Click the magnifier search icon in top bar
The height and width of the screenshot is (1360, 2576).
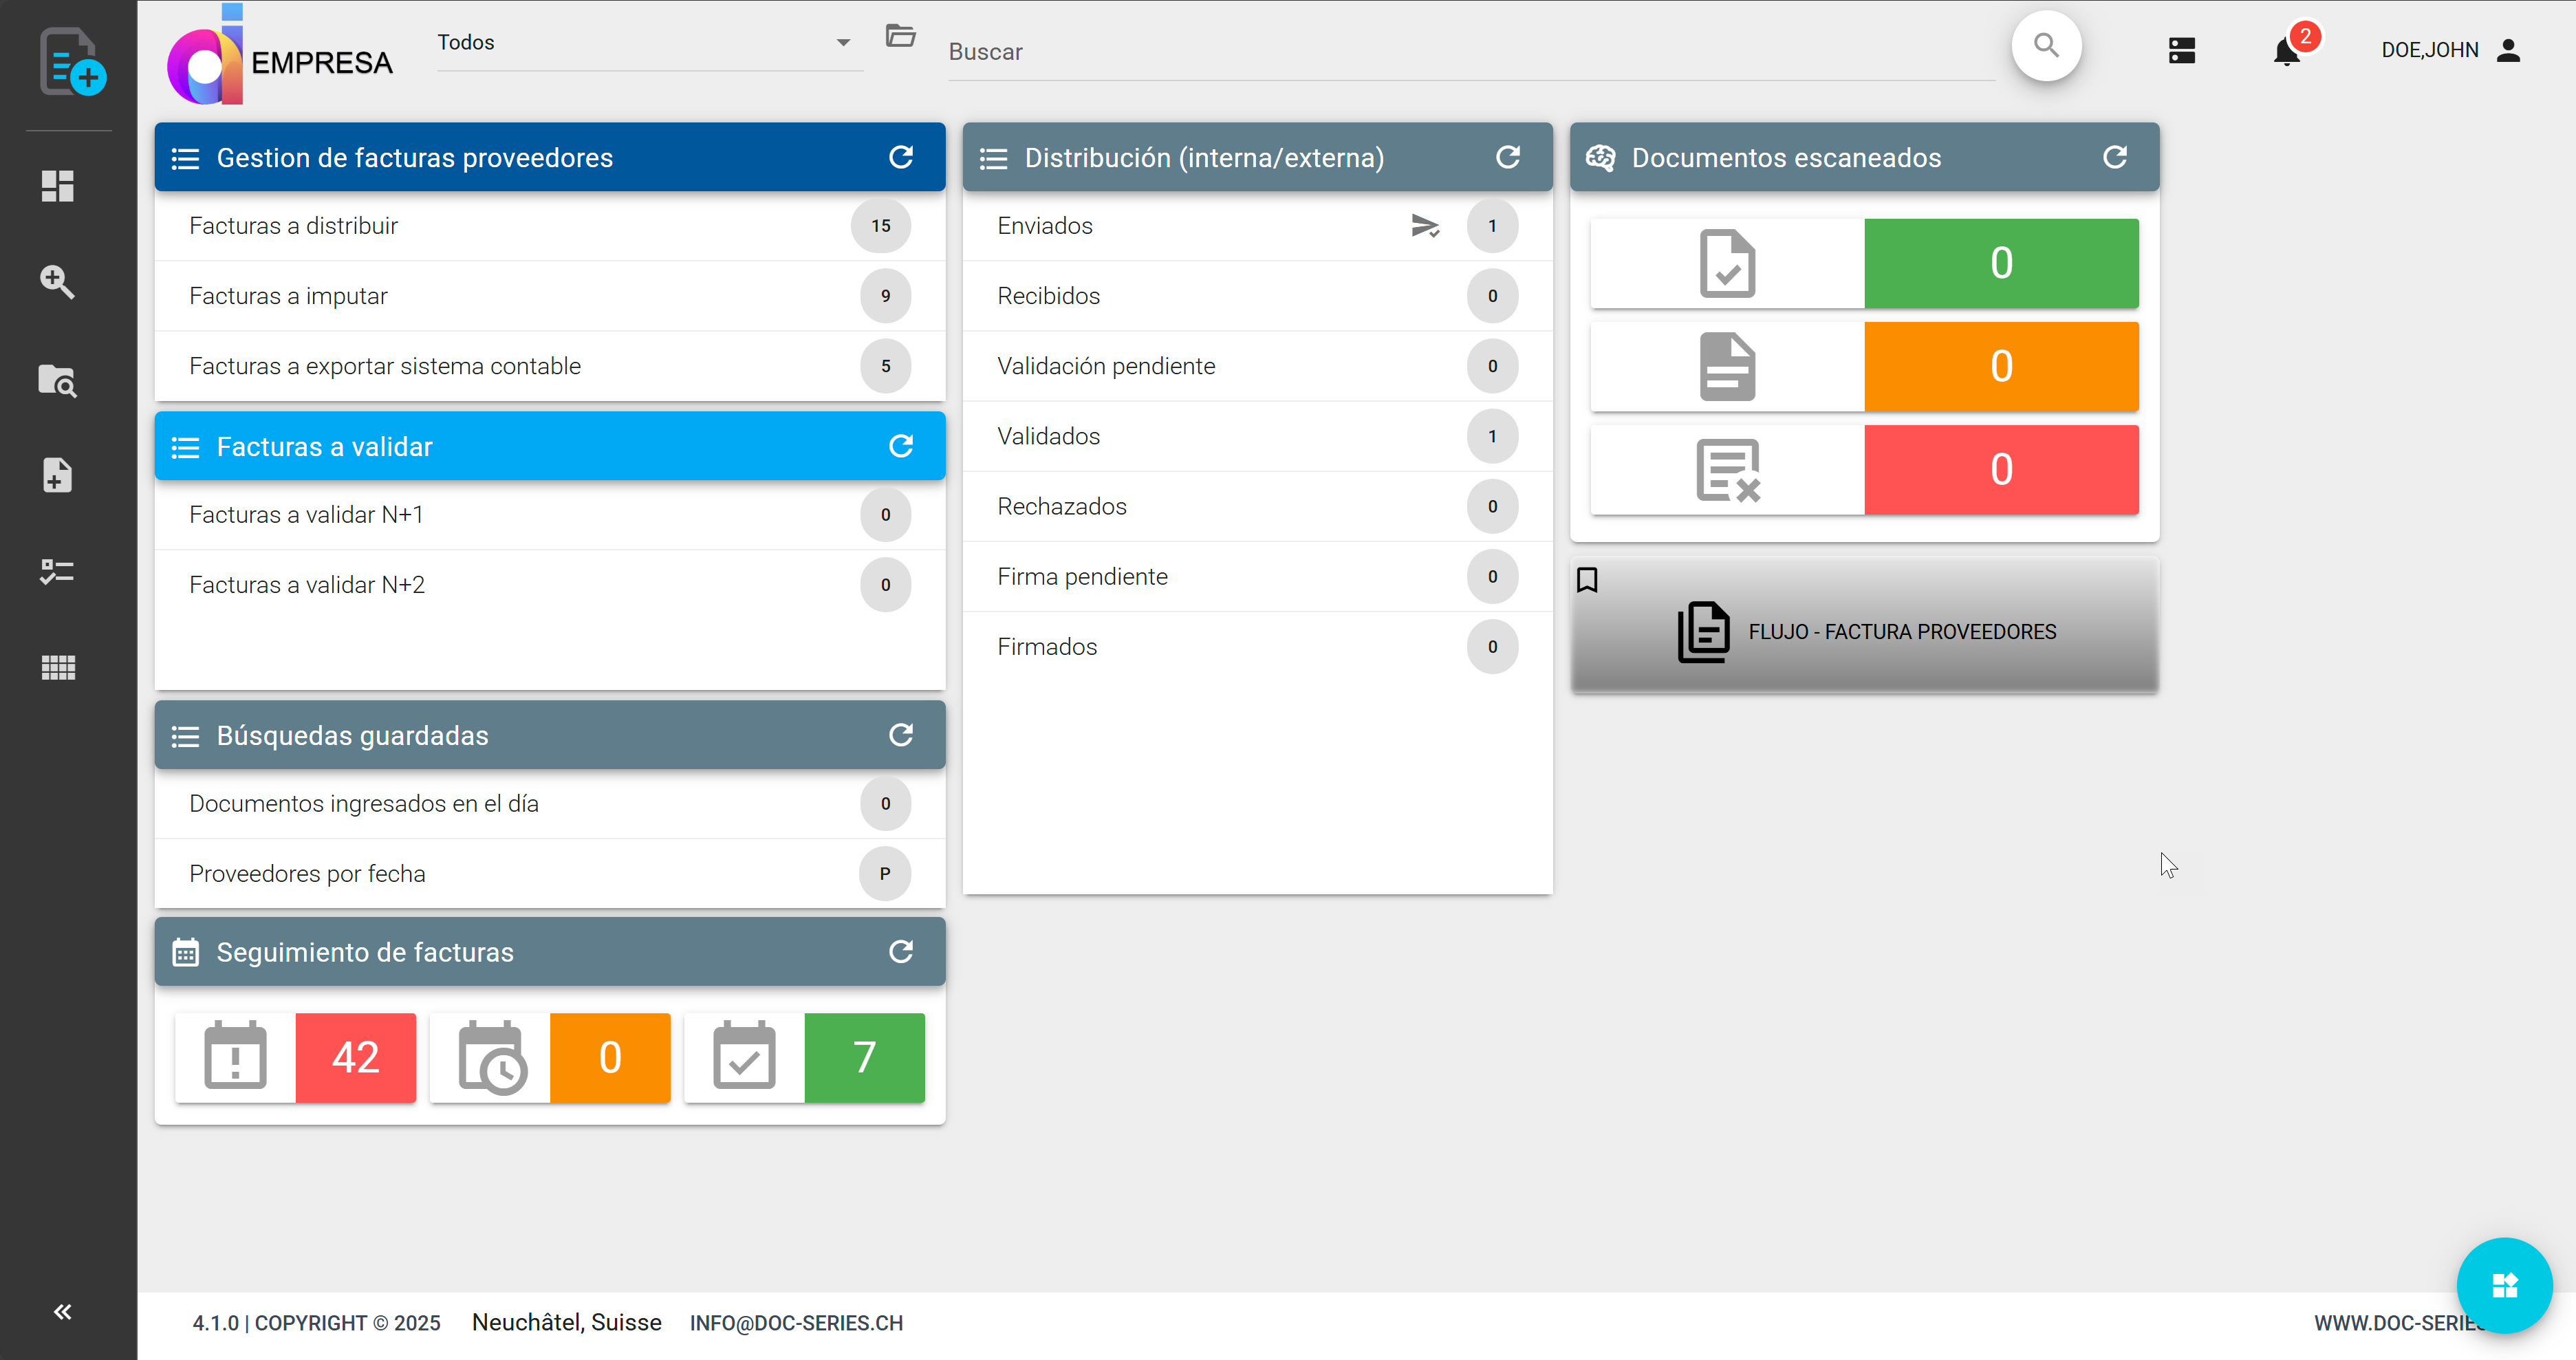tap(2046, 46)
